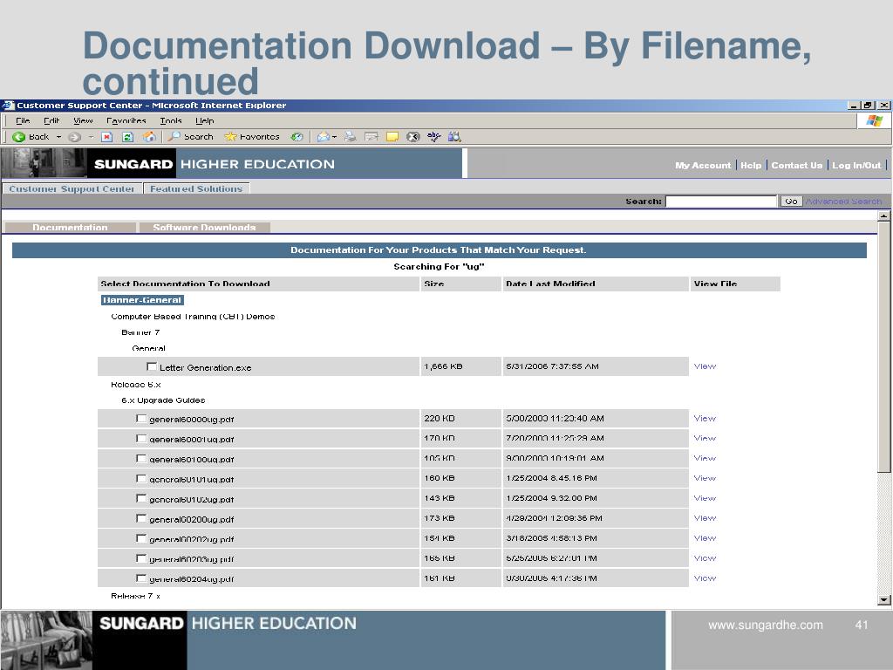Select the Software Downloads tab

pos(204,228)
